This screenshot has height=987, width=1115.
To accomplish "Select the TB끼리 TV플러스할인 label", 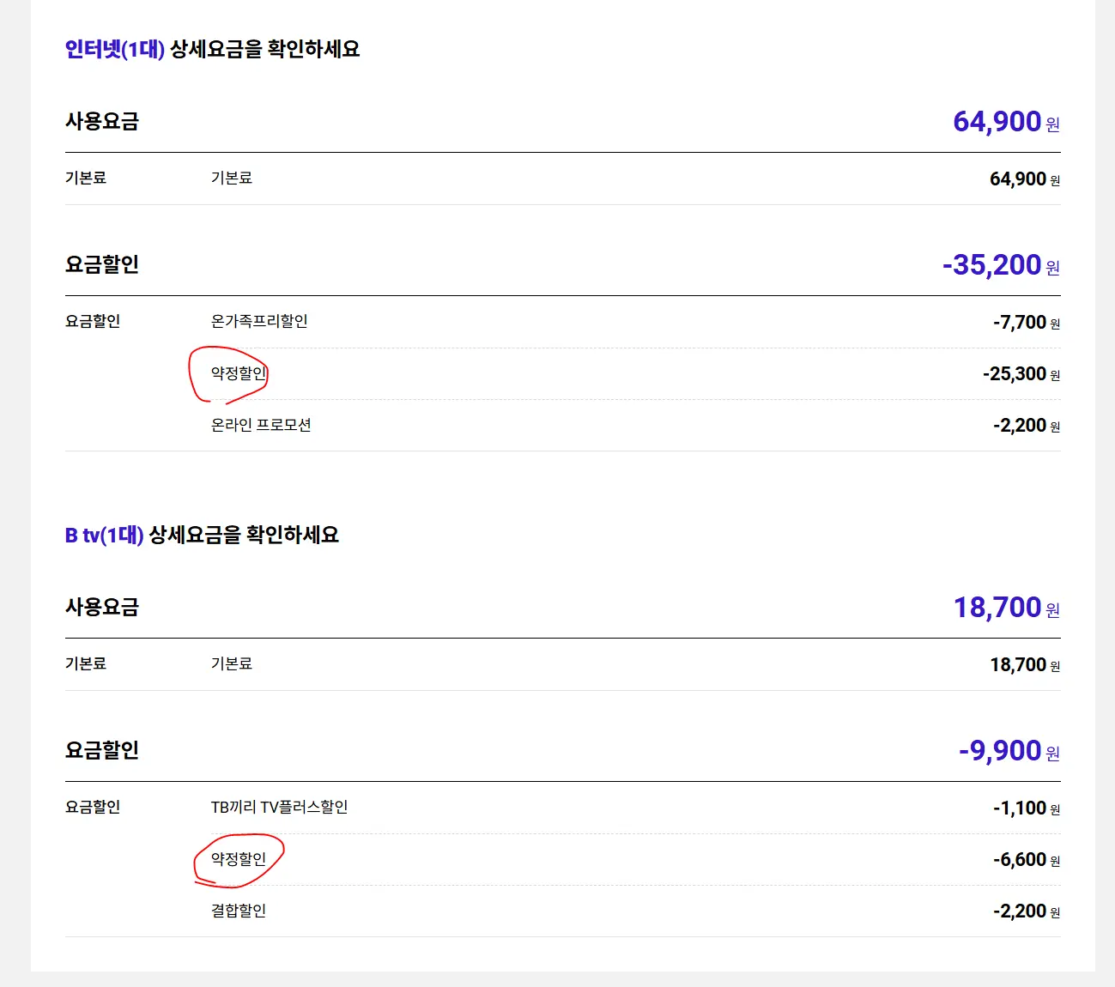I will pos(280,807).
